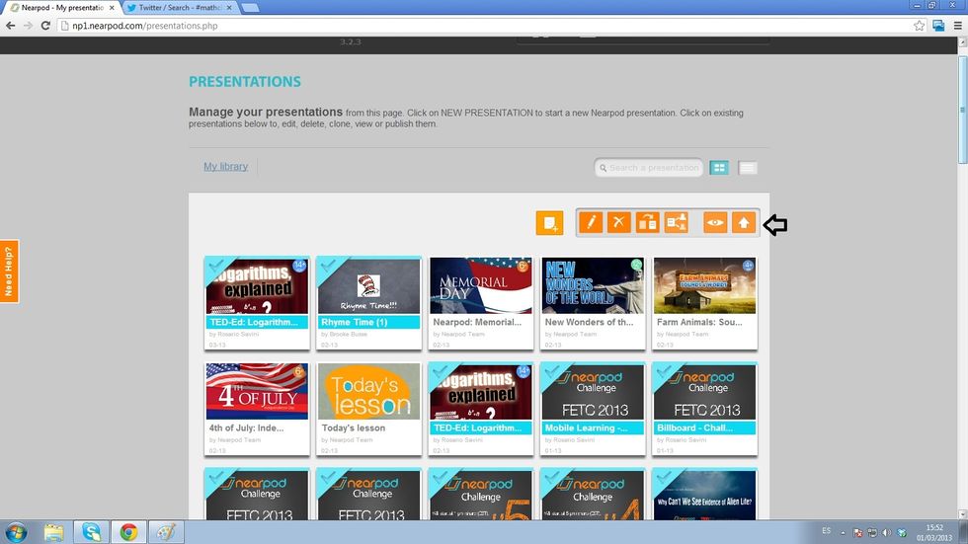968x544 pixels.
Task: Click the Clone presentation icon
Action: click(648, 223)
